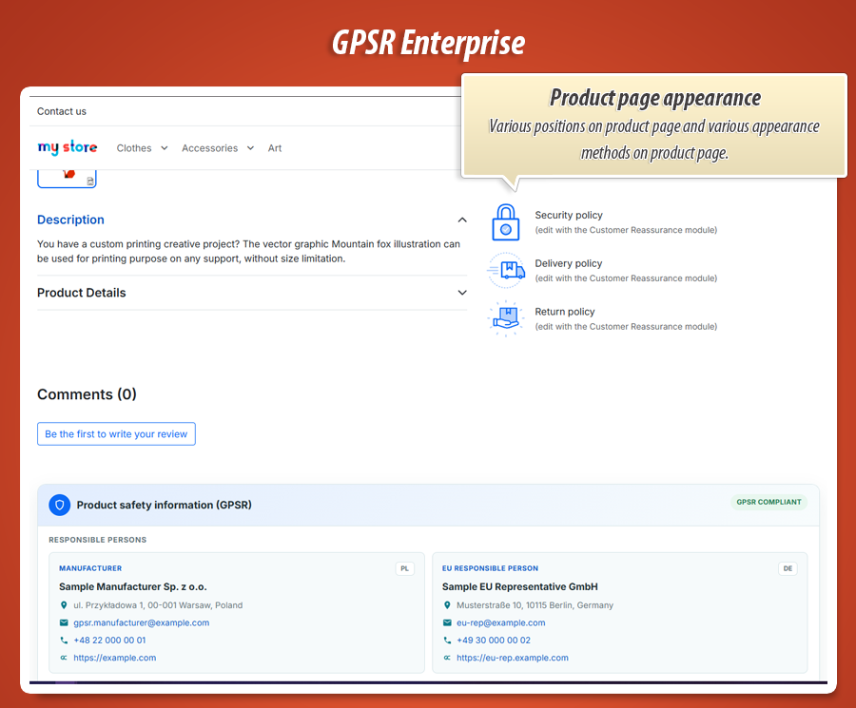Open eu-rep@example.com email link
Image resolution: width=856 pixels, height=708 pixels.
coord(500,622)
